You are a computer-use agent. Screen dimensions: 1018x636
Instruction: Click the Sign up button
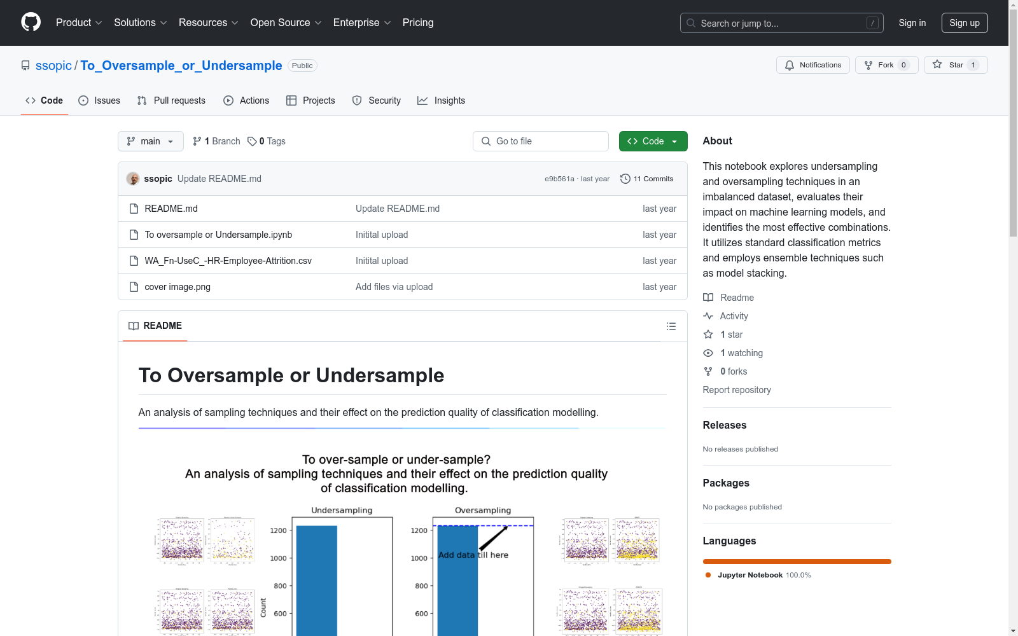point(965,23)
